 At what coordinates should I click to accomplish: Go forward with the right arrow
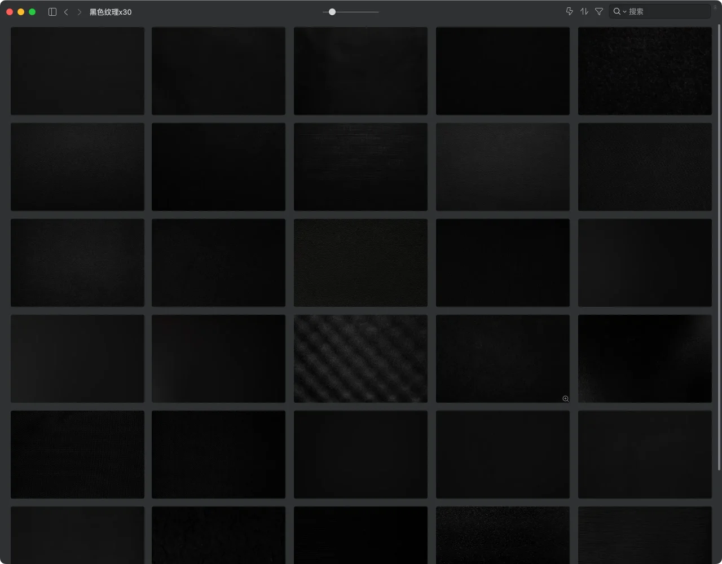point(79,12)
